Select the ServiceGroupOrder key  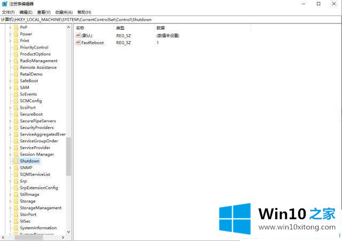[39, 141]
